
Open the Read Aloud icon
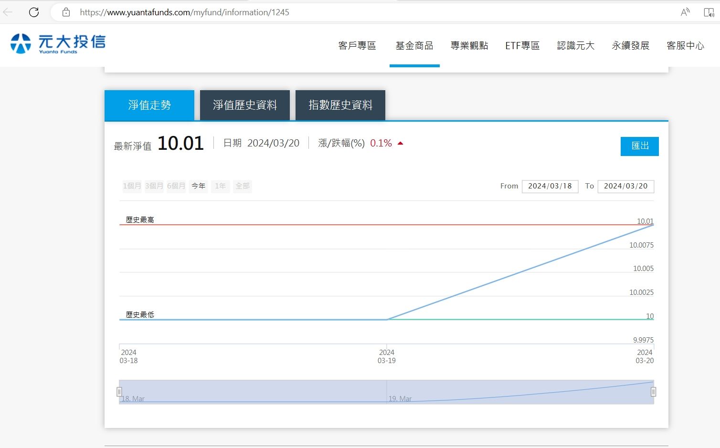tap(685, 12)
